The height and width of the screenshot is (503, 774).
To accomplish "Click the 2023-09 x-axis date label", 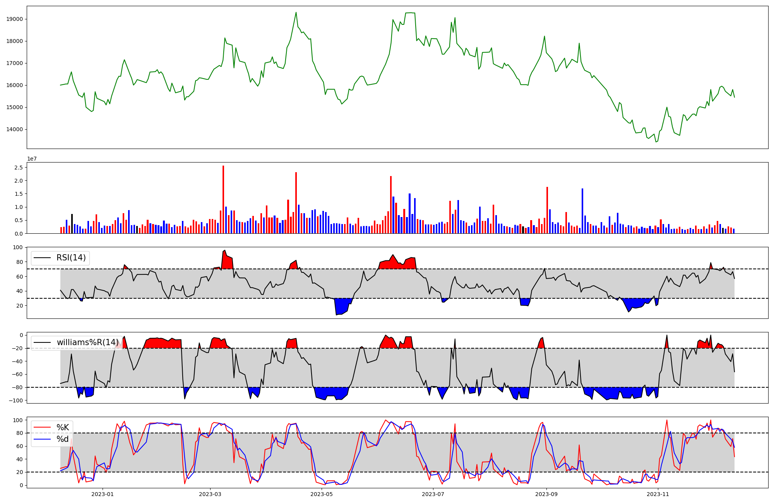I will coord(546,494).
